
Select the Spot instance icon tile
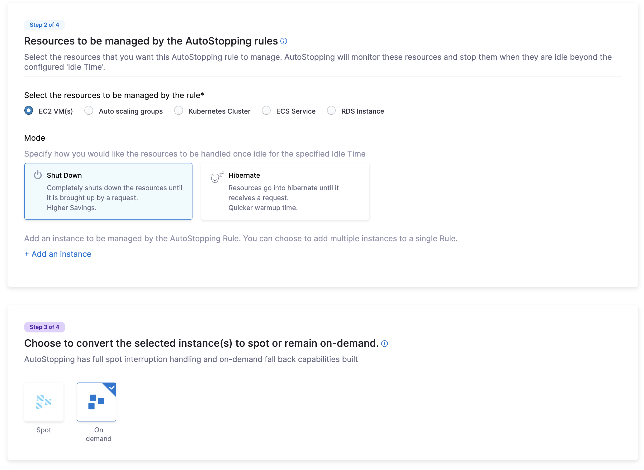tap(44, 402)
